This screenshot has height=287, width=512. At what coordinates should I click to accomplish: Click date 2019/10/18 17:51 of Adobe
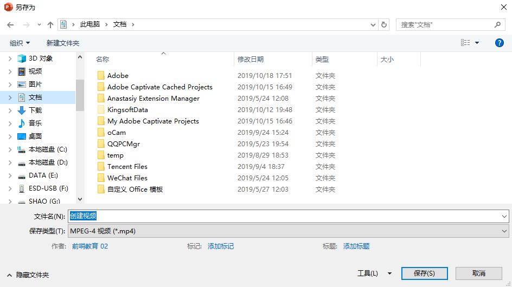pos(265,76)
